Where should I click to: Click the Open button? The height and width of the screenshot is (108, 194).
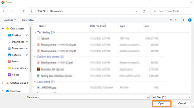161,103
